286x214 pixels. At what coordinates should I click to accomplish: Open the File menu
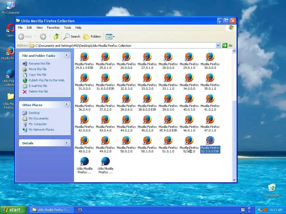coord(20,28)
